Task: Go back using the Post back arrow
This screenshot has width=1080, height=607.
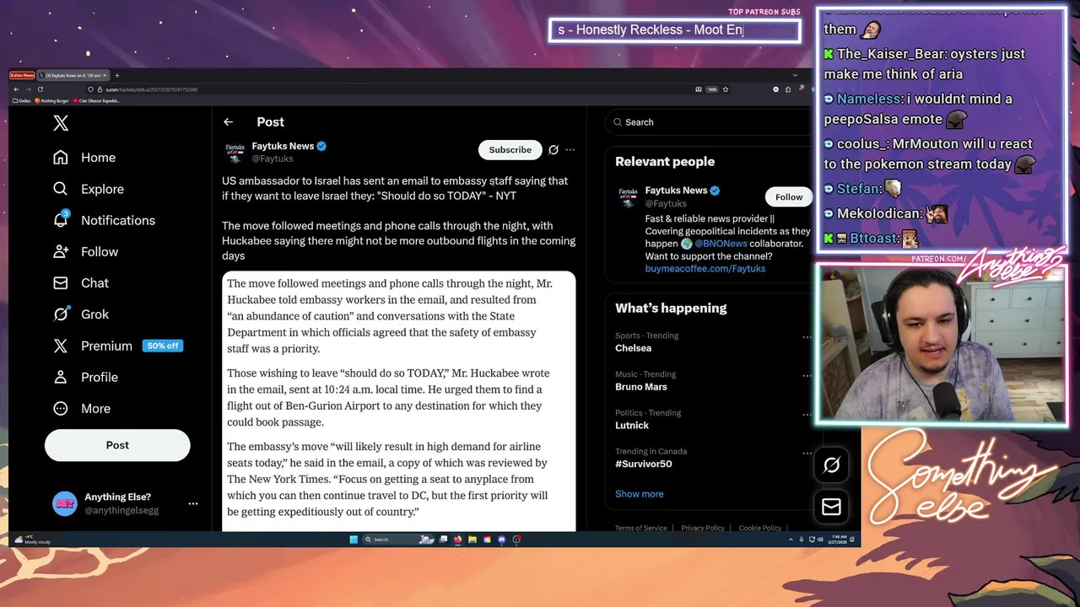Action: tap(228, 122)
